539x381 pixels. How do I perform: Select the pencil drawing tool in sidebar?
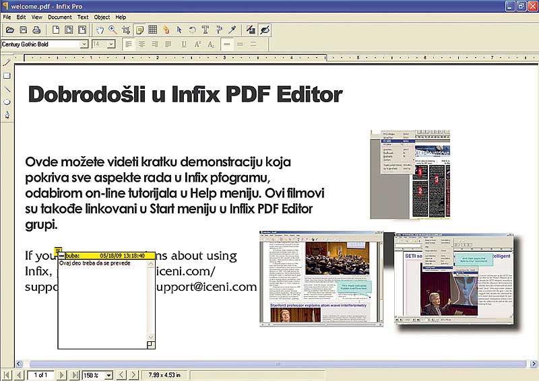(x=7, y=63)
